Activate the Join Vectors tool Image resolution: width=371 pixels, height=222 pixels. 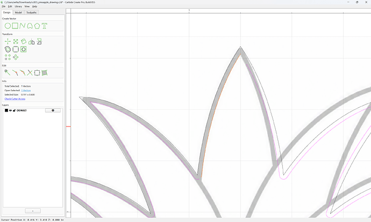[x=15, y=73]
